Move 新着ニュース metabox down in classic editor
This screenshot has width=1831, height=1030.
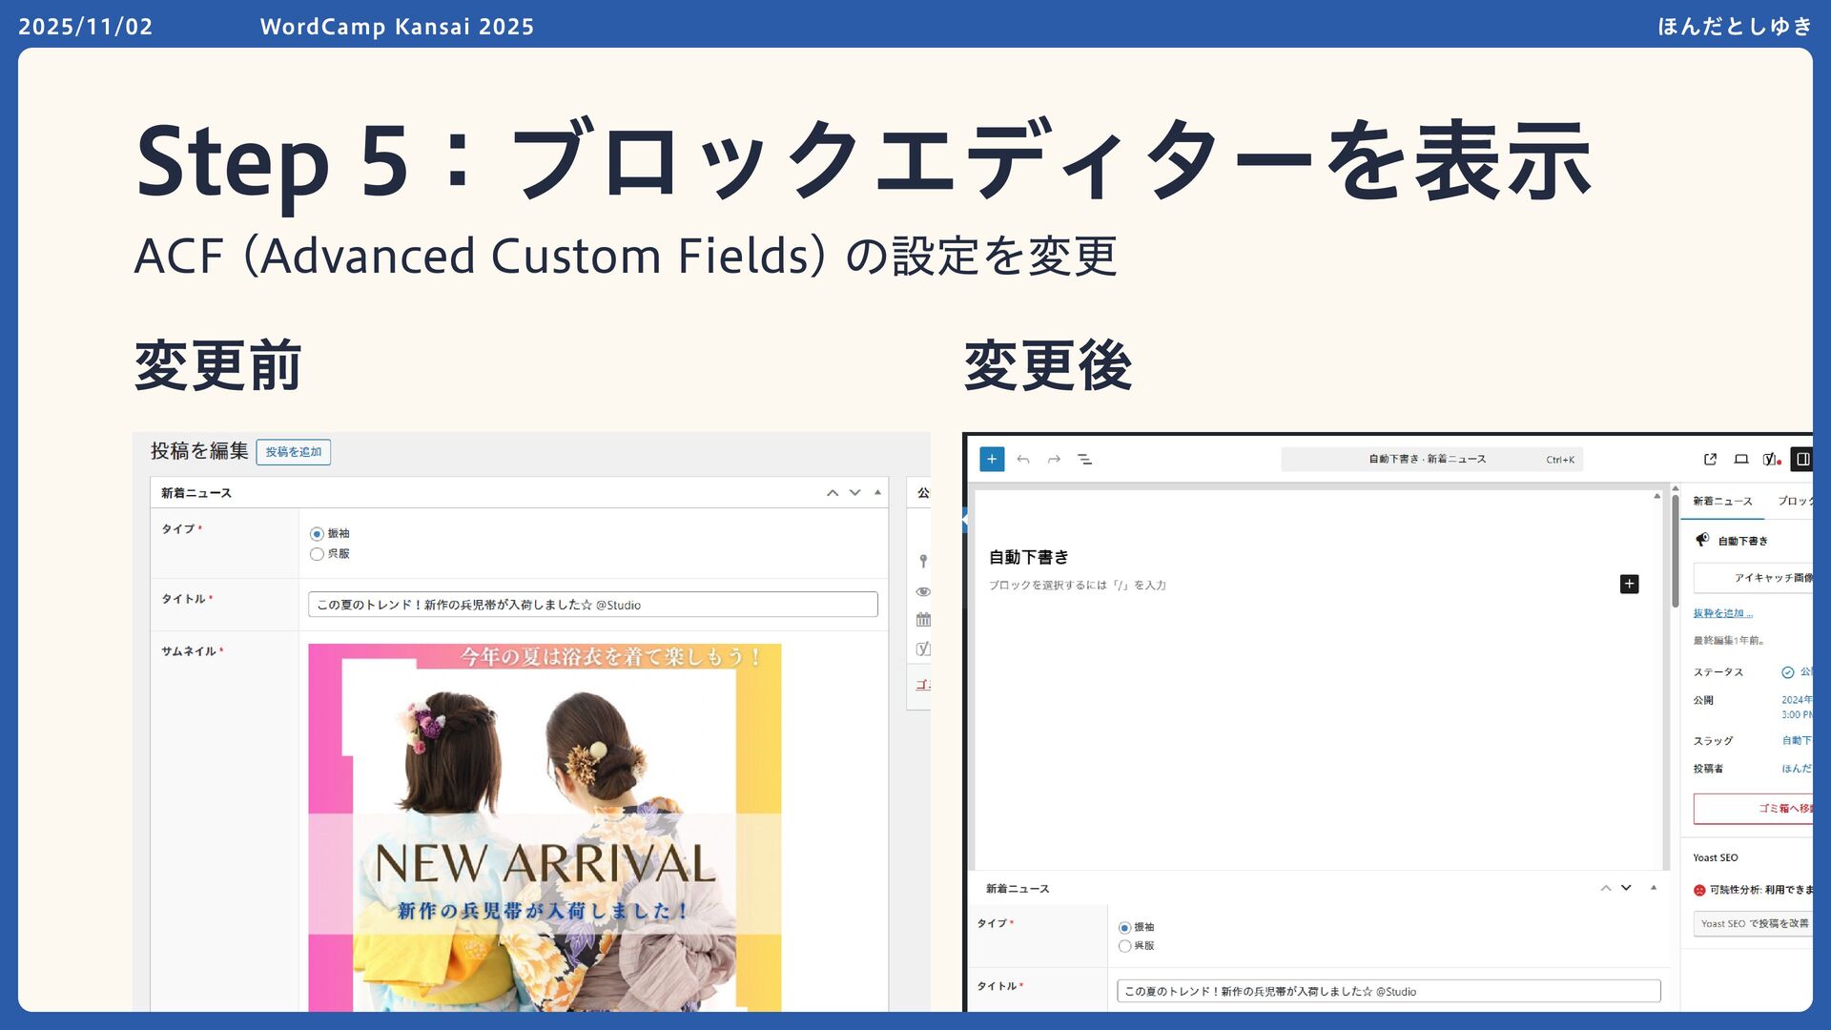tap(854, 493)
